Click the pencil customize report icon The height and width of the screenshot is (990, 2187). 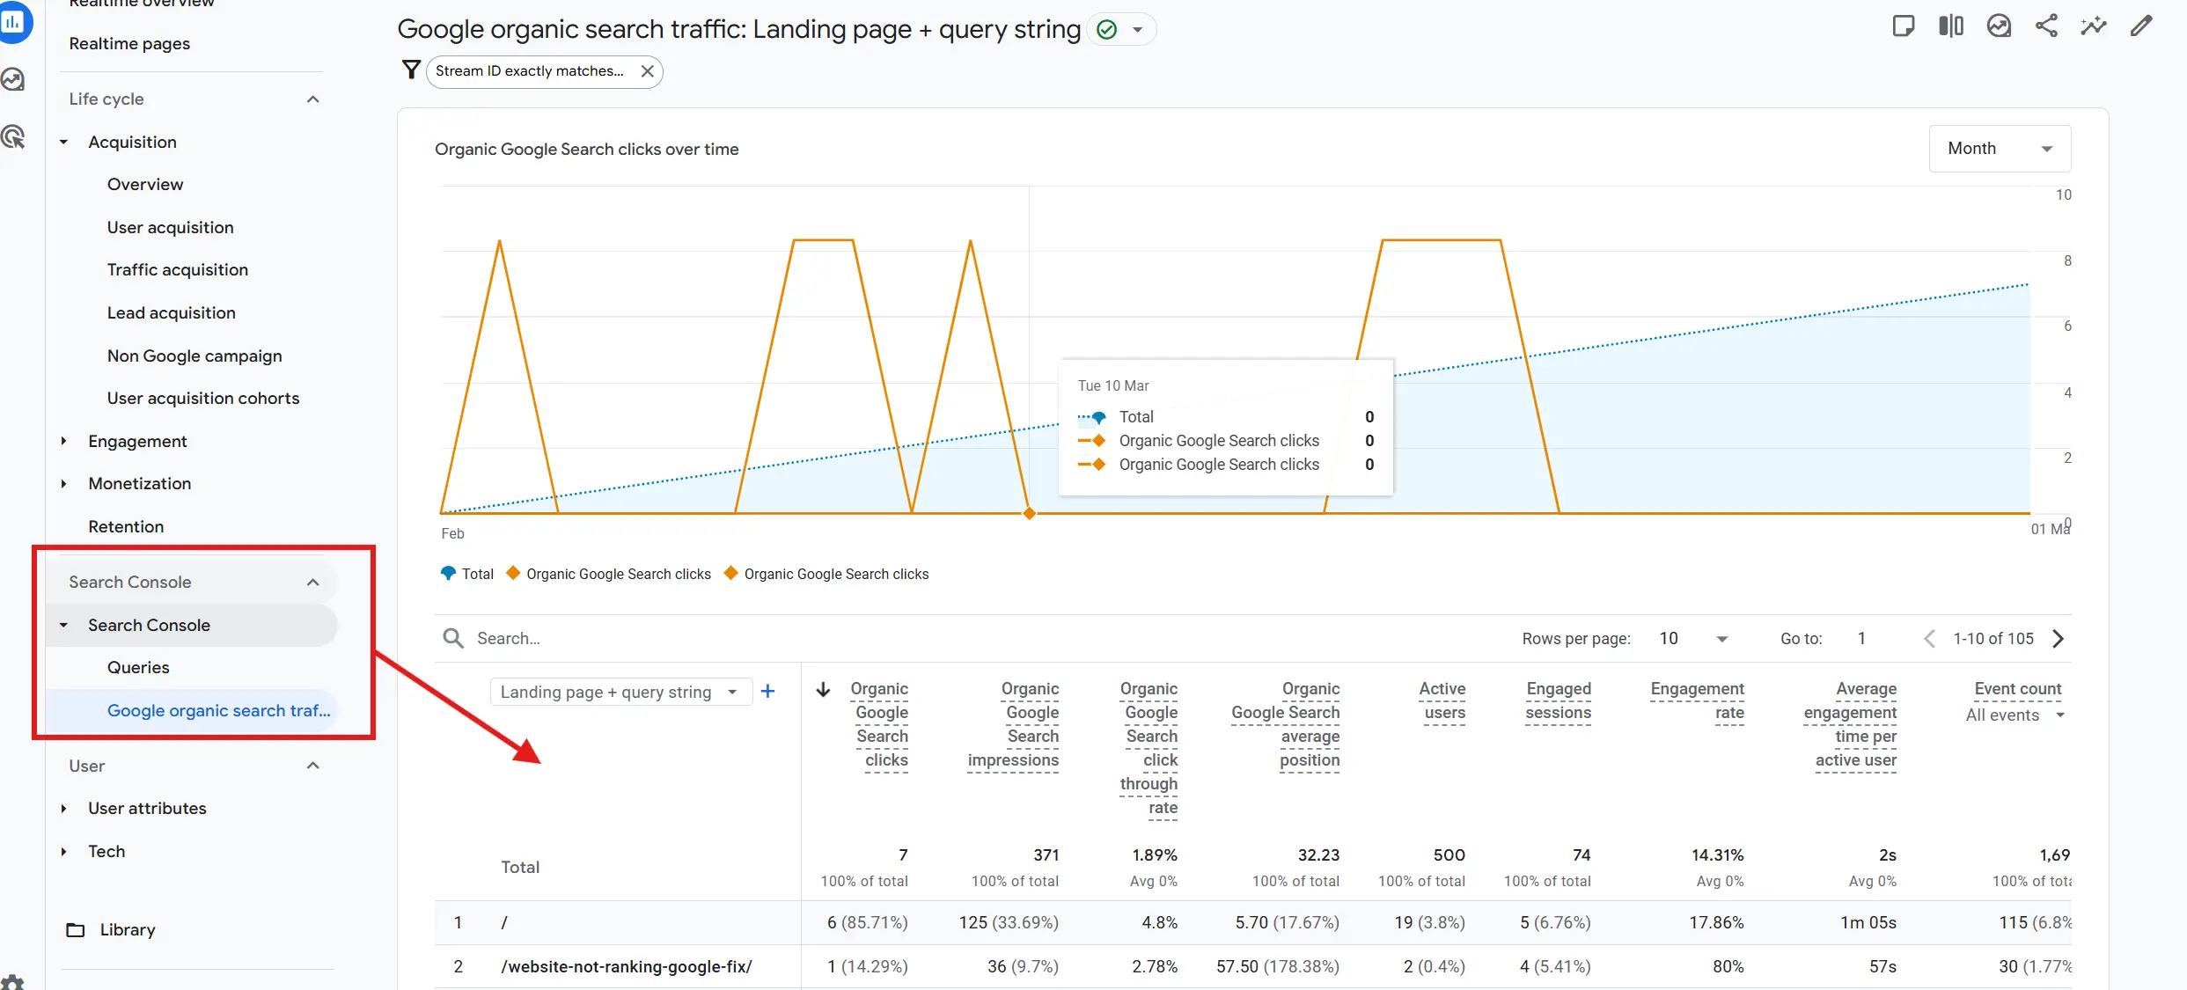2141,26
